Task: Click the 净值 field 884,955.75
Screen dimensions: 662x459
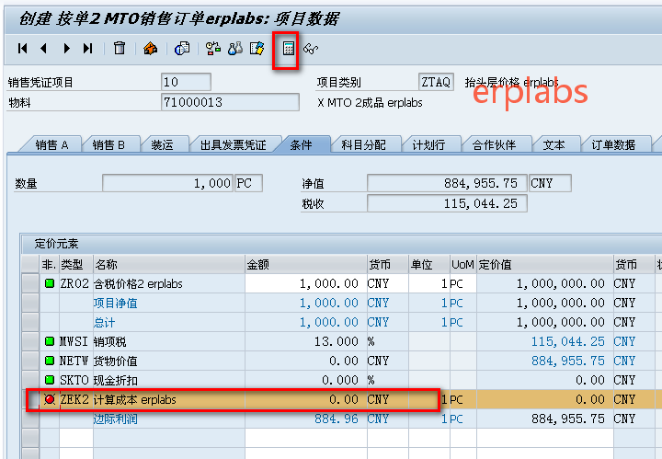Action: point(447,183)
